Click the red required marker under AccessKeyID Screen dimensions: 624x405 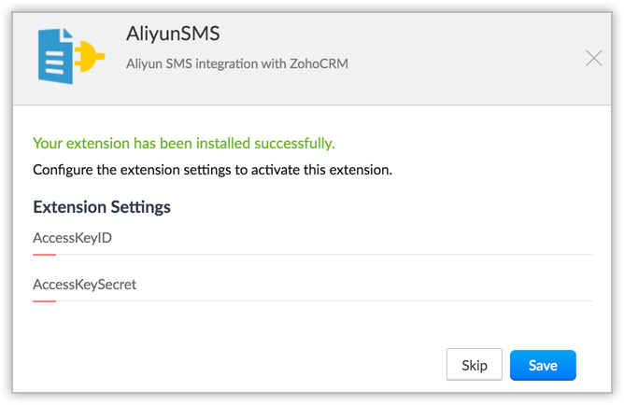pos(44,254)
